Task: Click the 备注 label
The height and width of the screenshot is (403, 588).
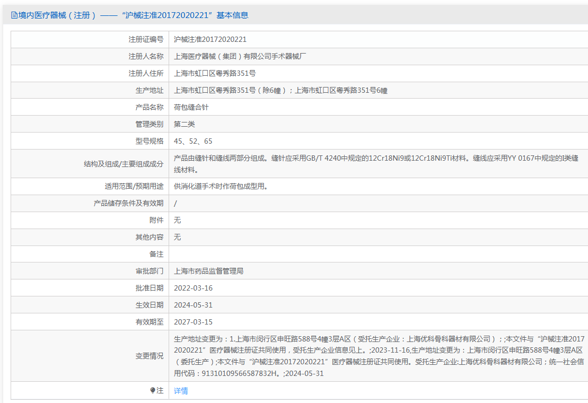Action: 157,254
